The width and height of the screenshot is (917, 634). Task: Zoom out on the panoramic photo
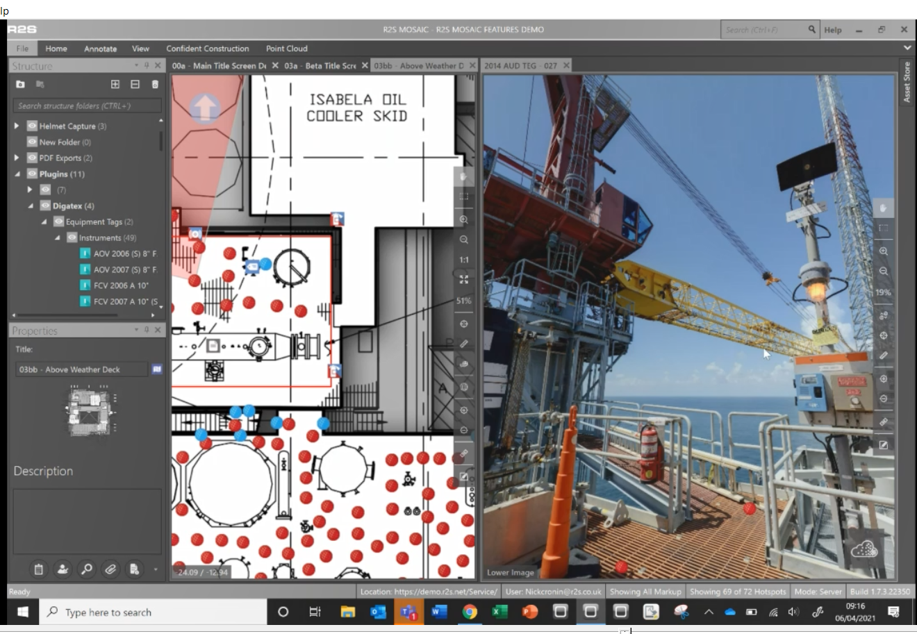click(x=883, y=271)
